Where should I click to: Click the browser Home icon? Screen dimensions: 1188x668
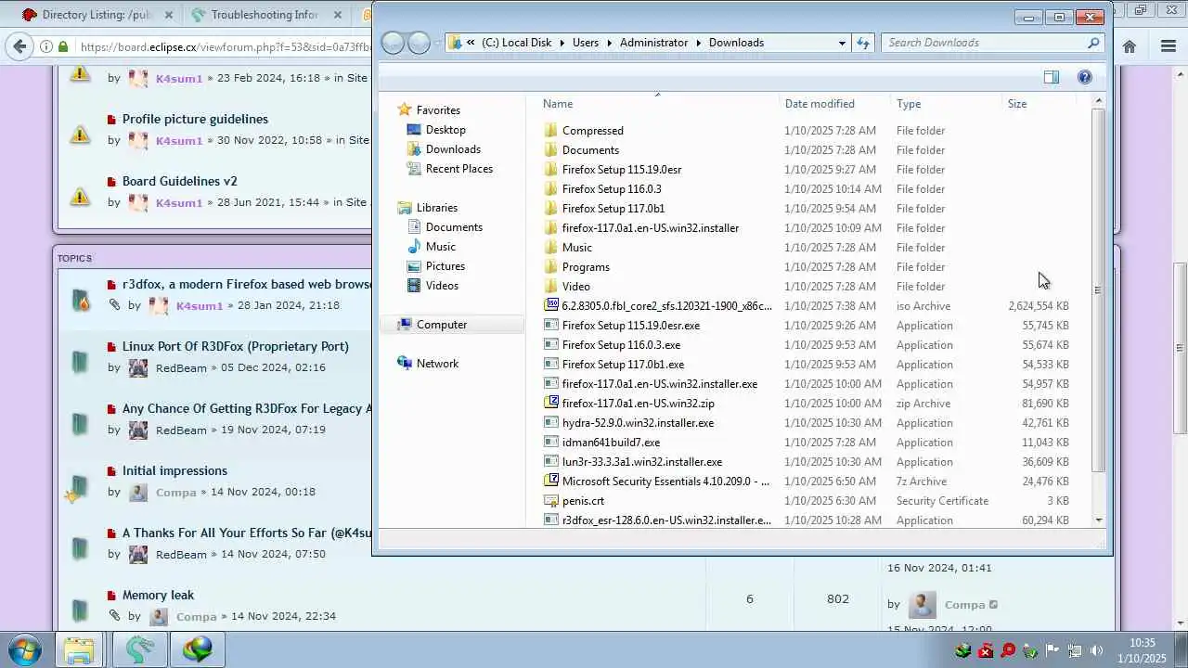[x=1130, y=46]
